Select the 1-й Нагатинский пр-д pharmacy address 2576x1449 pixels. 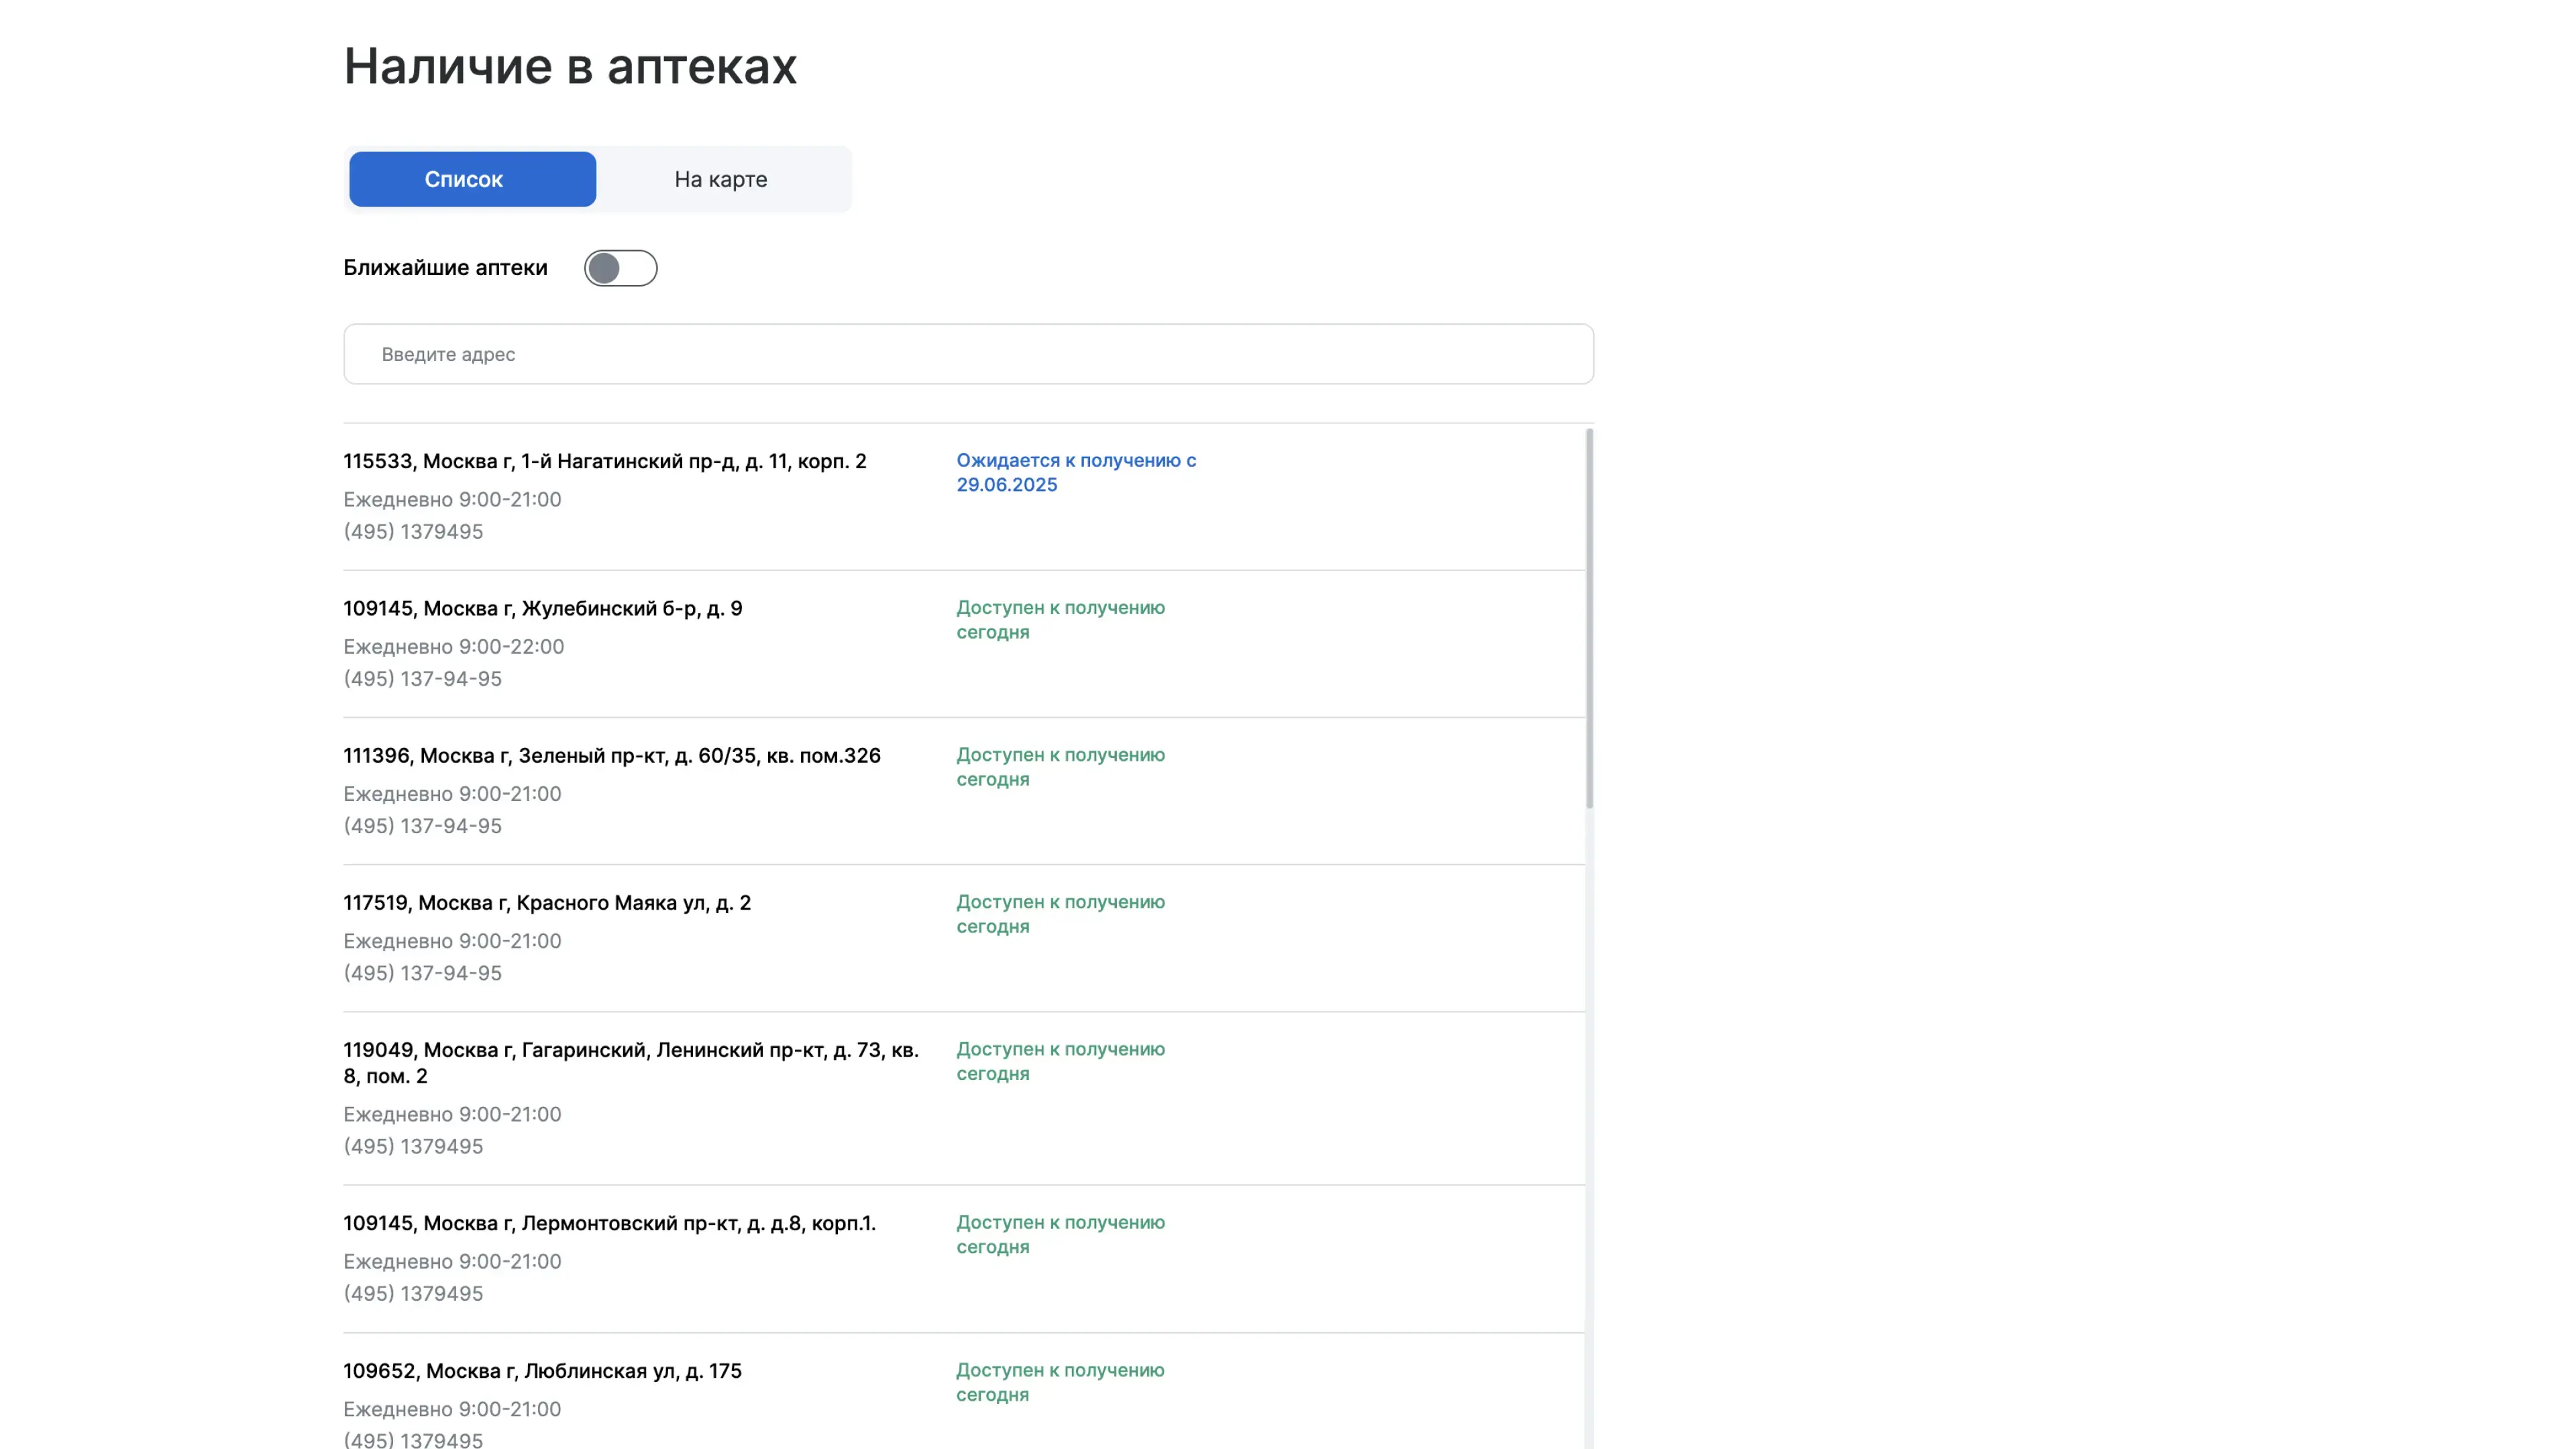coord(604,461)
